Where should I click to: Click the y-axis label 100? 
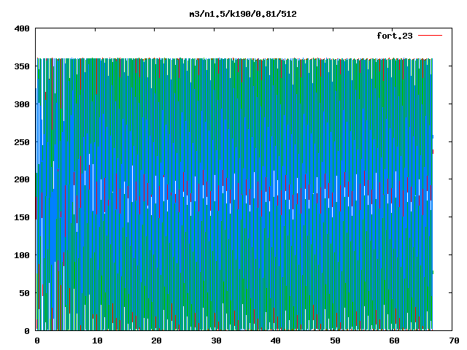[x=22, y=255]
